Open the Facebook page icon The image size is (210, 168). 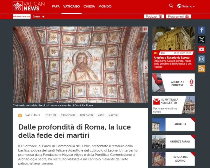tap(201, 30)
